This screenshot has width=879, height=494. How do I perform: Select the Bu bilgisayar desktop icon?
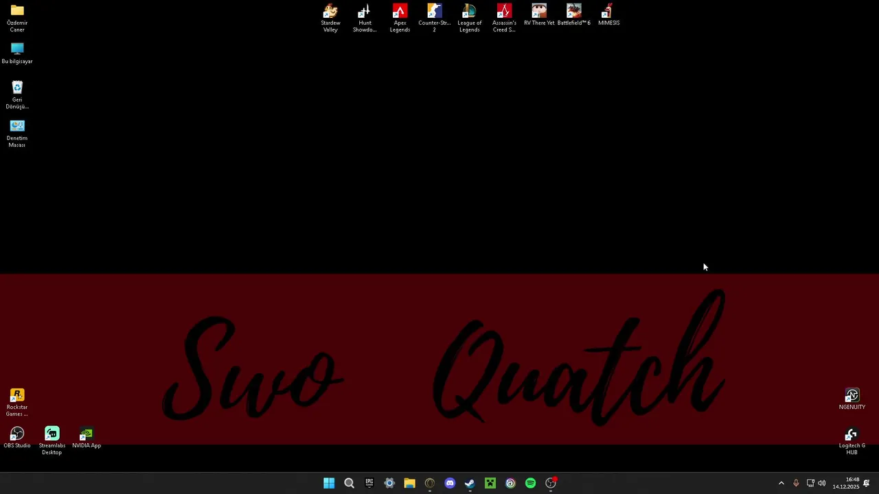coord(17,54)
